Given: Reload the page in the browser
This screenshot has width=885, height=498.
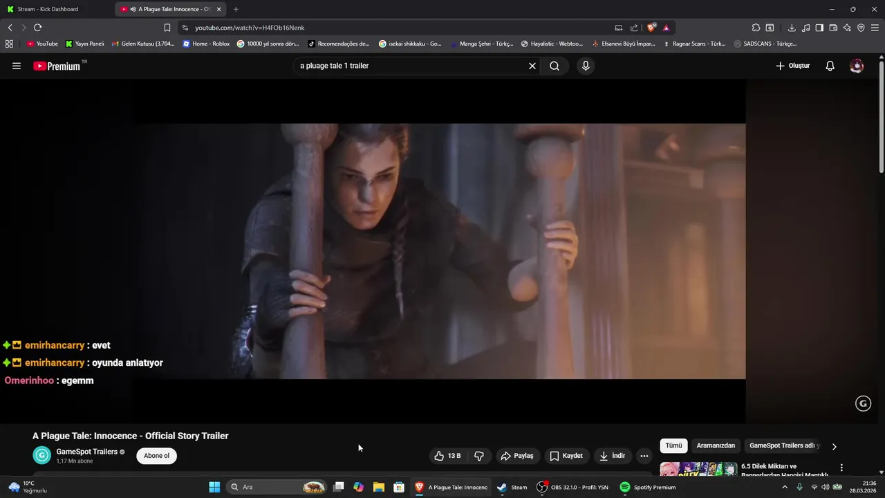Looking at the screenshot, I should coord(38,28).
